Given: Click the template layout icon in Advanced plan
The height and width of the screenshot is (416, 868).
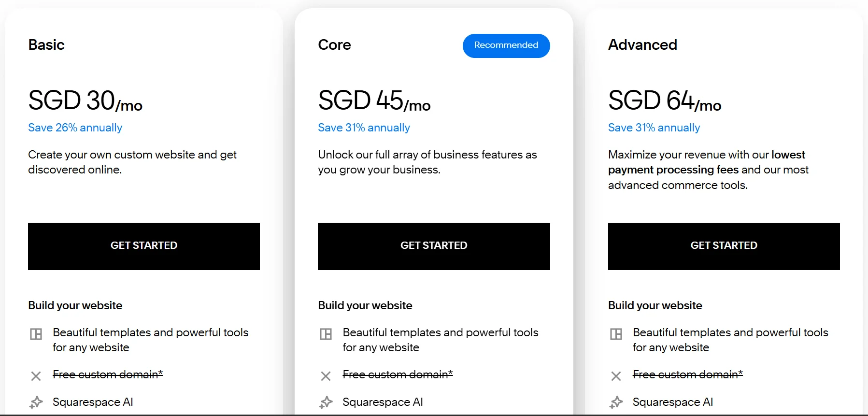Looking at the screenshot, I should click(x=616, y=334).
